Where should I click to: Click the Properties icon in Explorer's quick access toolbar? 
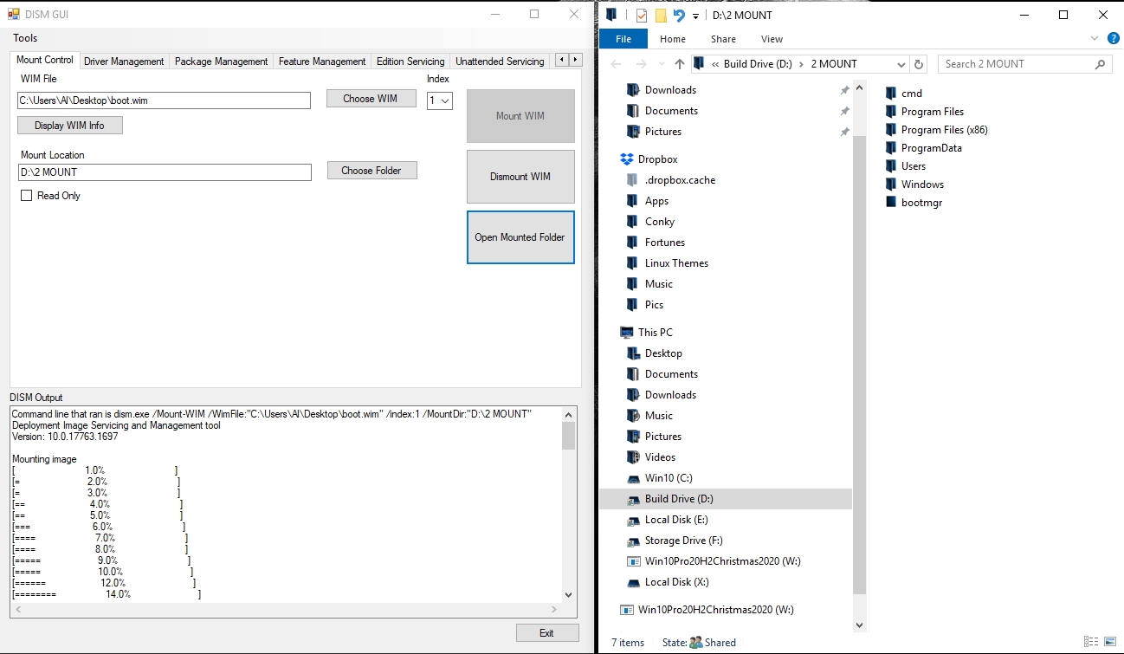(642, 16)
